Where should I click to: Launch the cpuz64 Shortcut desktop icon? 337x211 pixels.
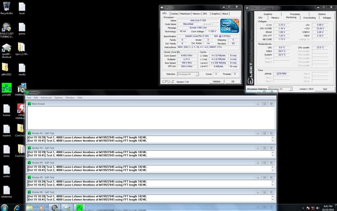pyautogui.click(x=7, y=51)
